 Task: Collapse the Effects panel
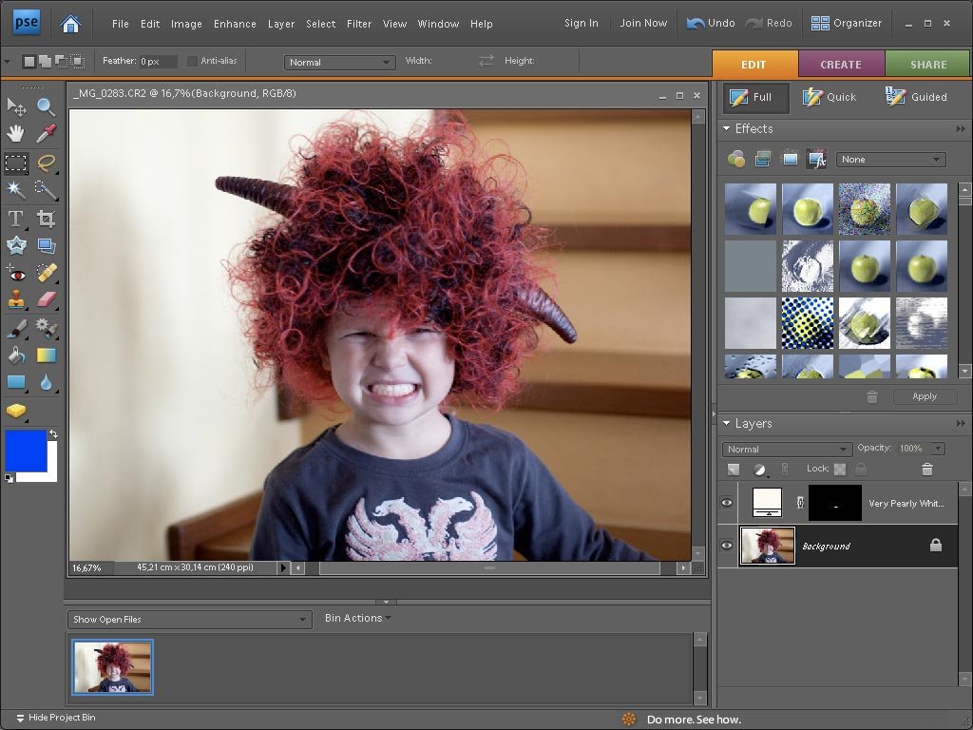point(727,128)
